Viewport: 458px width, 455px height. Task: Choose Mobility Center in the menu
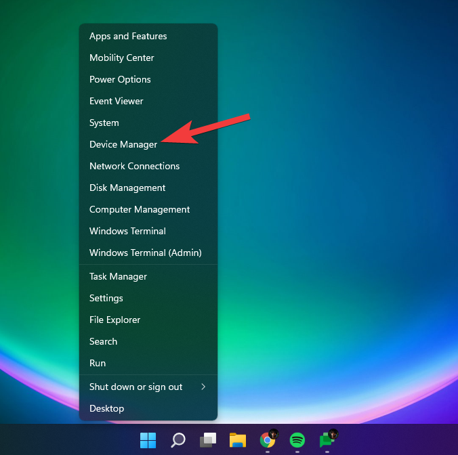122,58
